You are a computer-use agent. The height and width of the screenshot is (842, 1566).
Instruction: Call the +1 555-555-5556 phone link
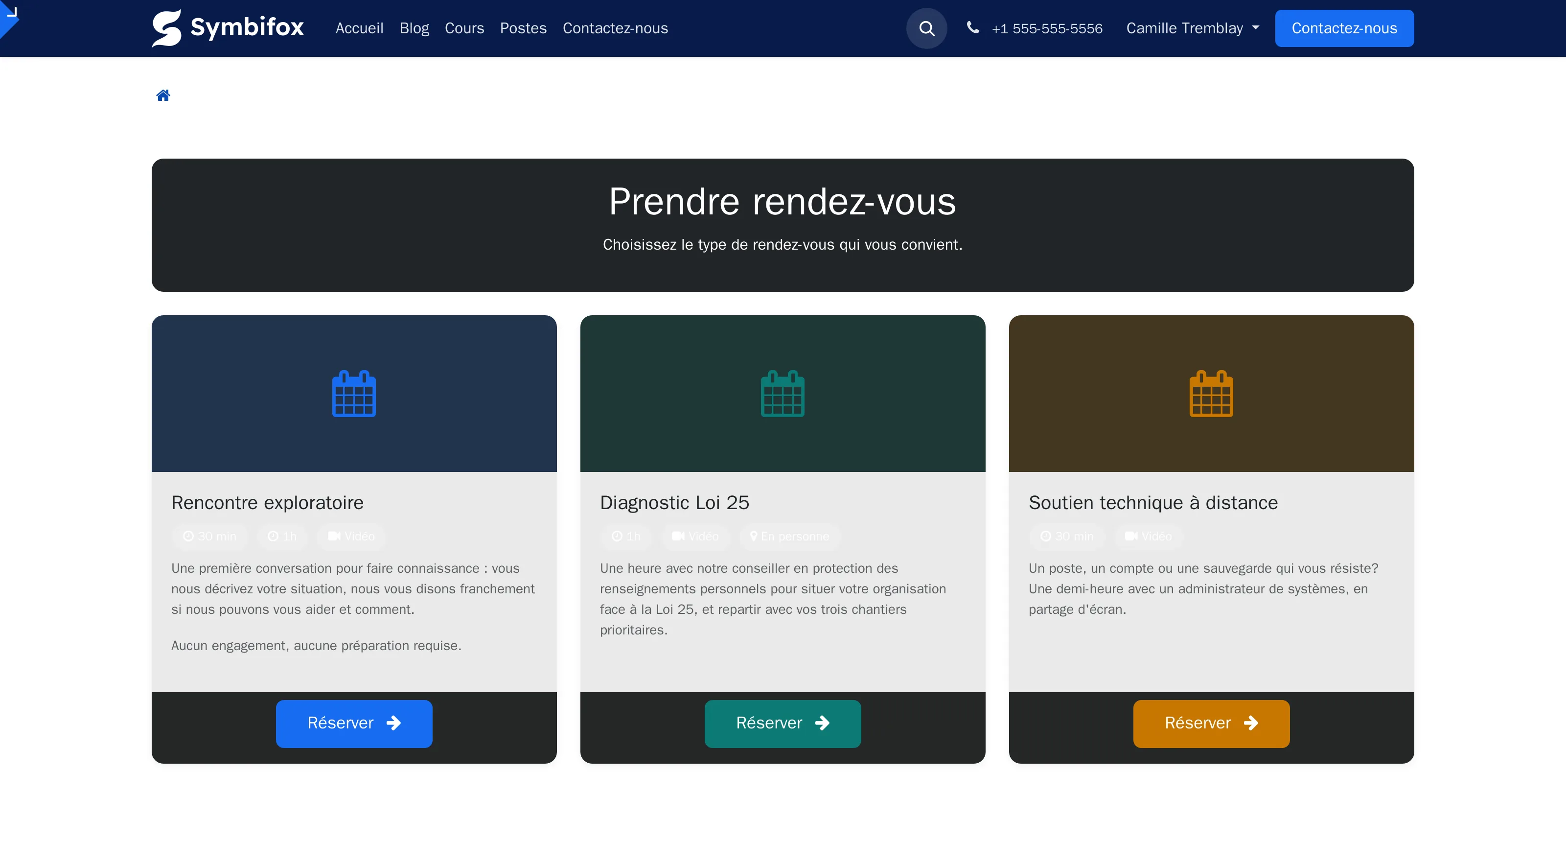[1047, 28]
